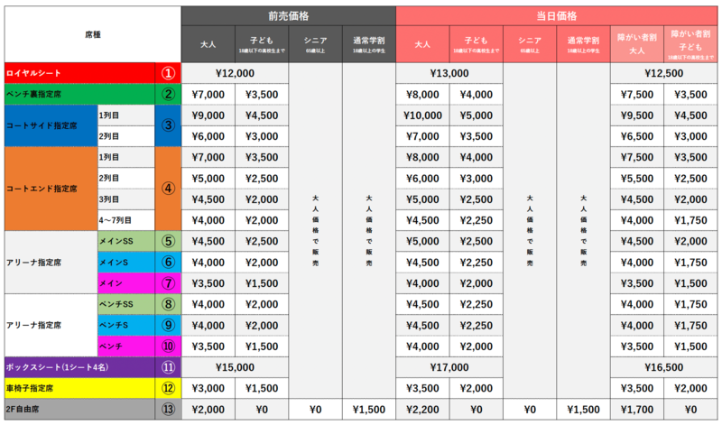The image size is (722, 425).
Task: Click circled number ④ in orange column
Action: [168, 189]
